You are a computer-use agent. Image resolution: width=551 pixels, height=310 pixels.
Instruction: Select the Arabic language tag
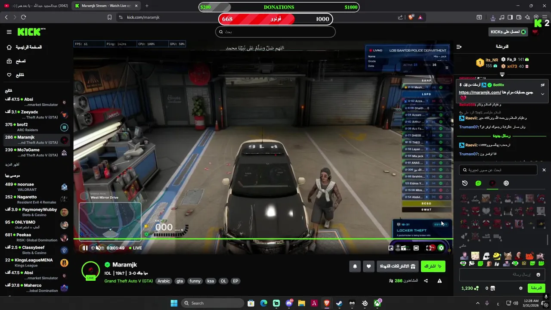coord(164,281)
